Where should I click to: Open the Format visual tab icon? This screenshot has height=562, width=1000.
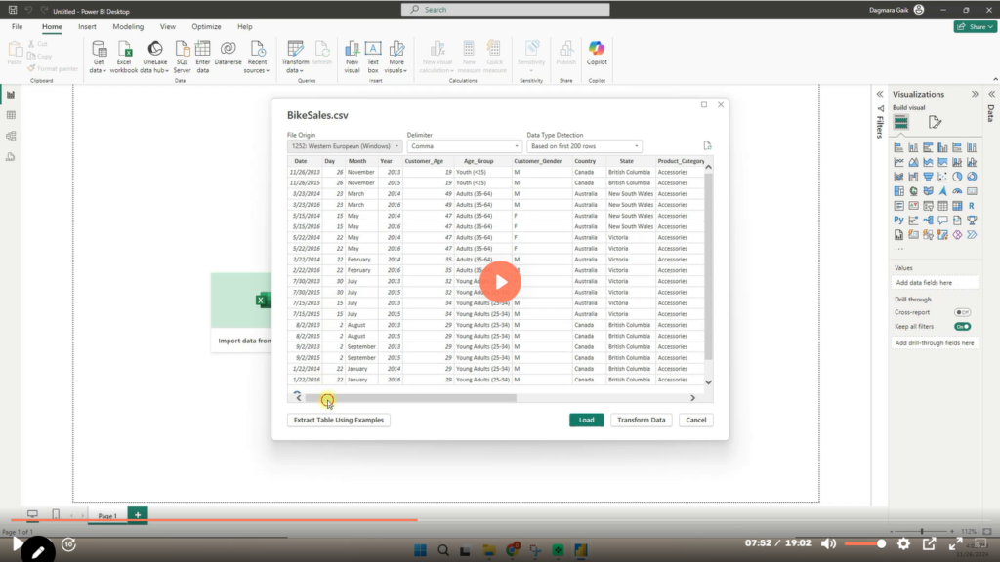[935, 122]
